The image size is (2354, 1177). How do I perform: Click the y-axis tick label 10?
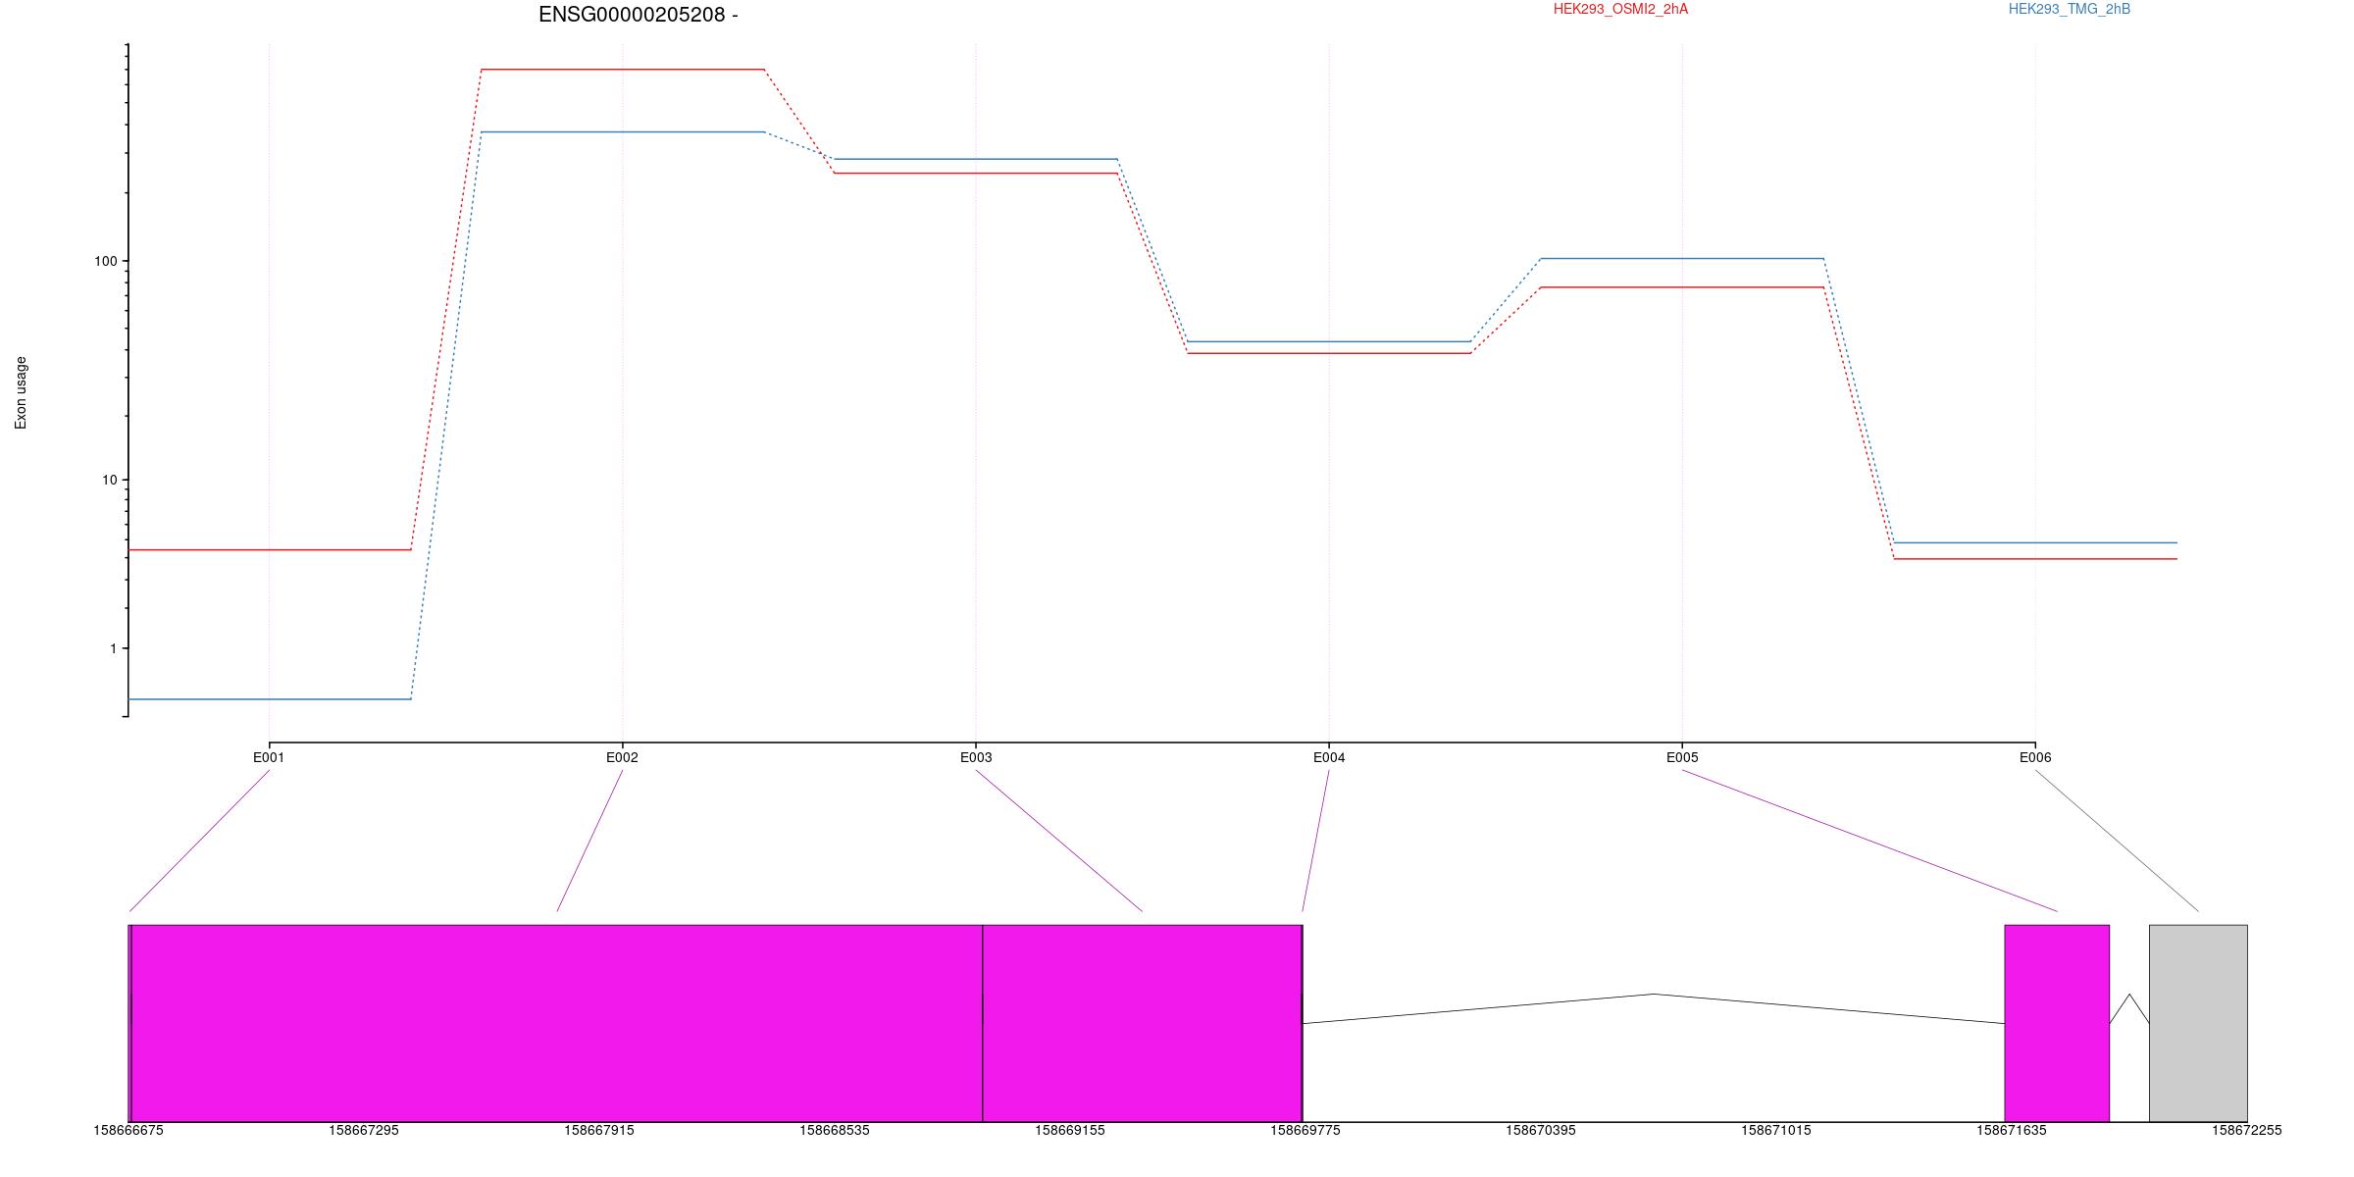coord(109,480)
